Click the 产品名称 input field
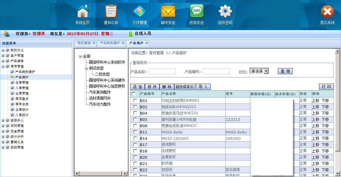The height and width of the screenshot is (177, 341). tap(162, 71)
